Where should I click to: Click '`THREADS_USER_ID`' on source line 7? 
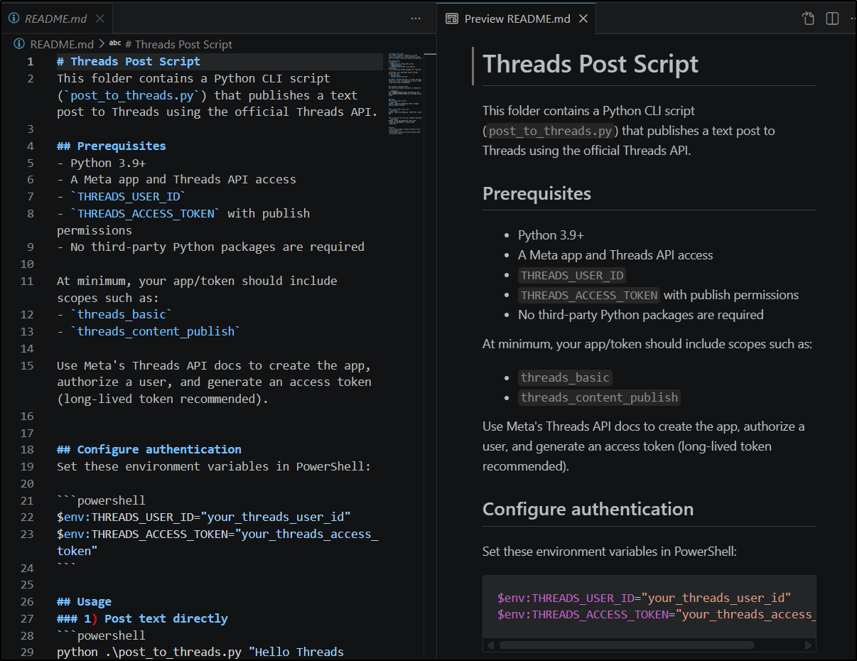129,196
